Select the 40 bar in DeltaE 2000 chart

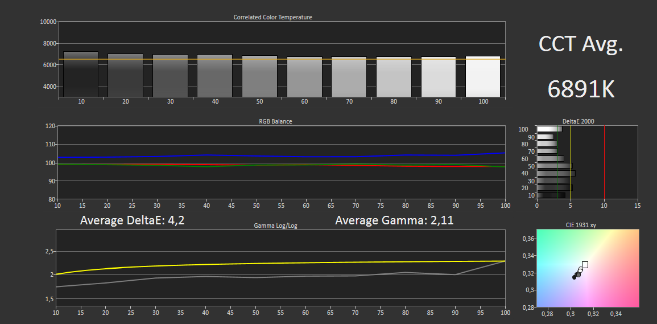click(556, 173)
